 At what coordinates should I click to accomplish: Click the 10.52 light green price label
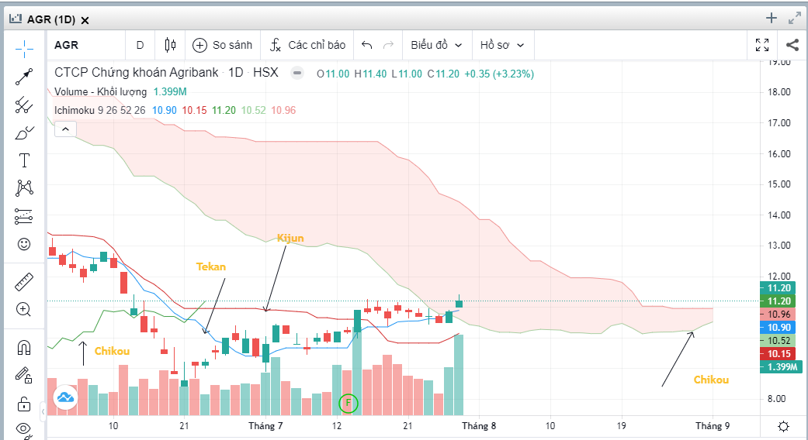pyautogui.click(x=779, y=341)
